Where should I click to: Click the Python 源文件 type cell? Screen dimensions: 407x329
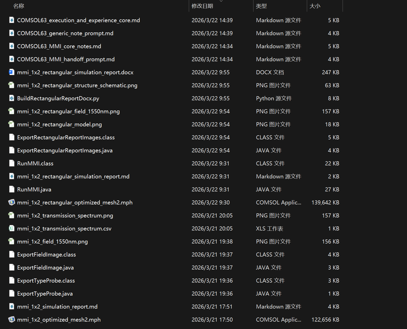click(274, 98)
